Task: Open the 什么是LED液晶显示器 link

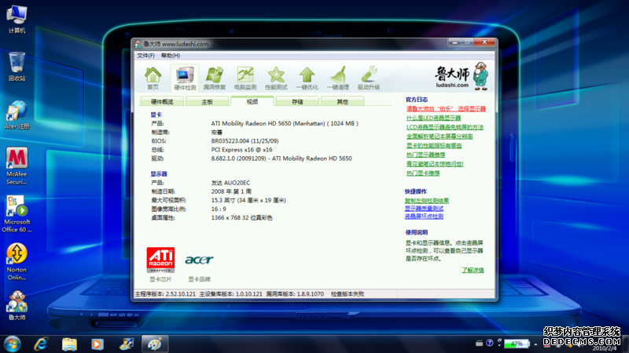Action: [x=433, y=118]
